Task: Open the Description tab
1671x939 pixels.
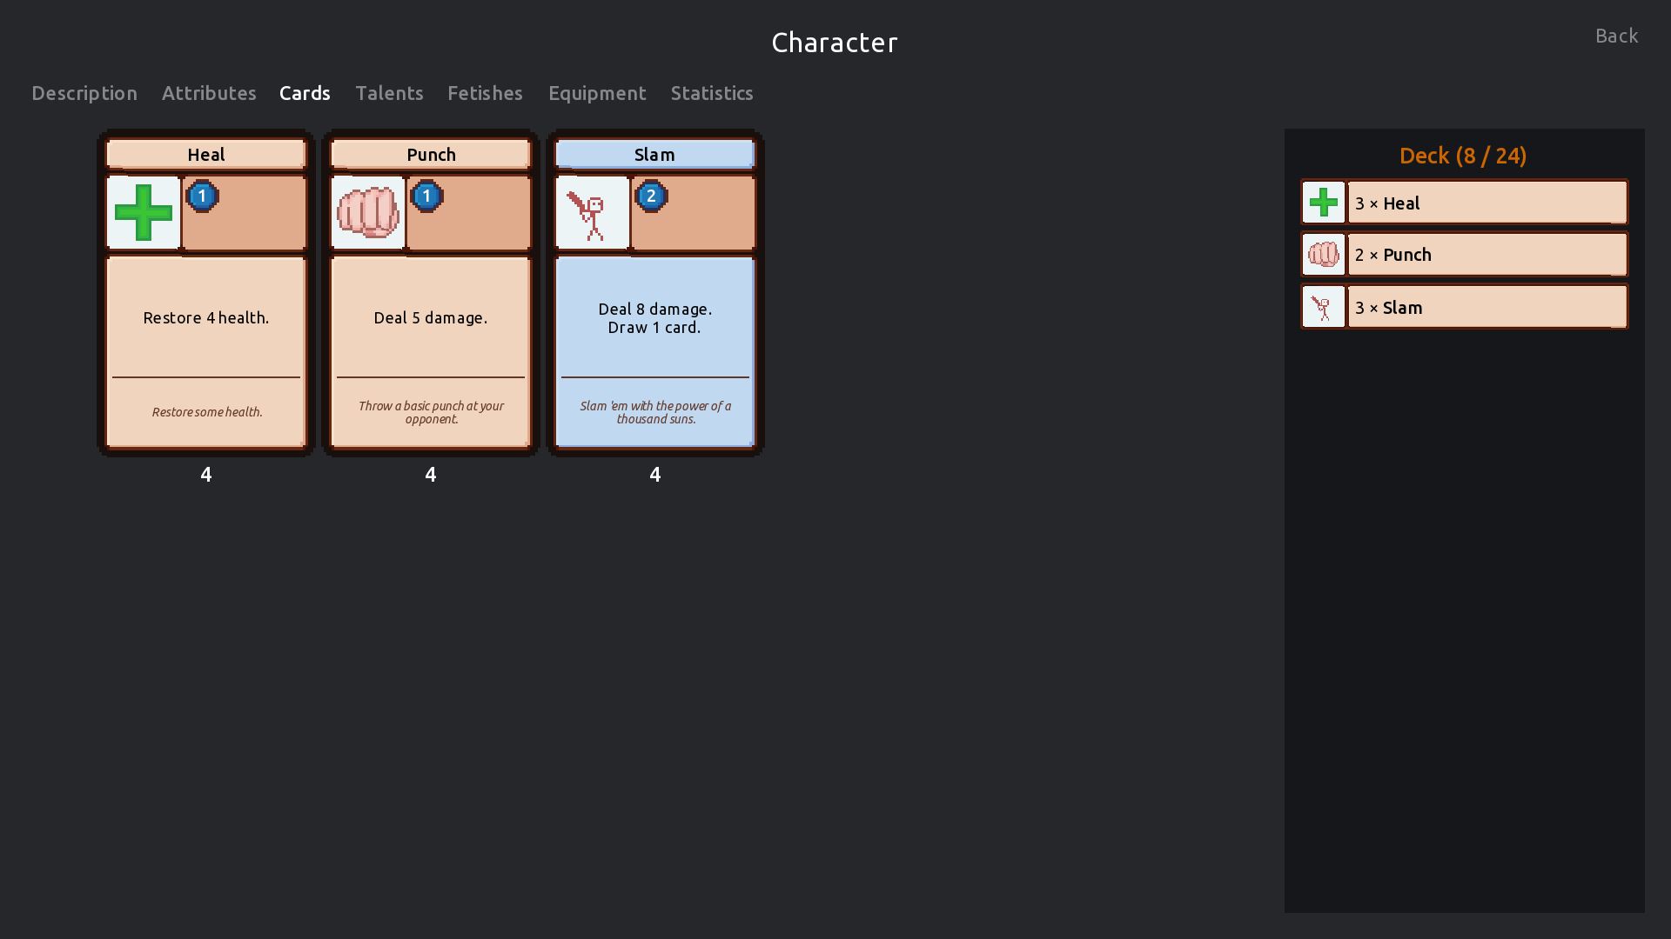Action: pos(84,93)
